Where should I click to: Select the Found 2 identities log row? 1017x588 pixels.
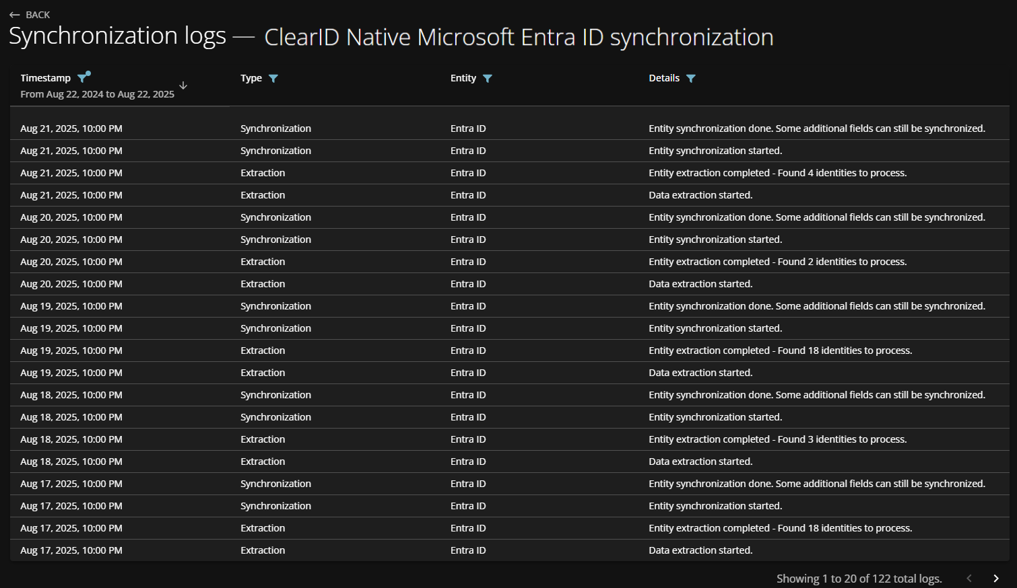(x=777, y=262)
